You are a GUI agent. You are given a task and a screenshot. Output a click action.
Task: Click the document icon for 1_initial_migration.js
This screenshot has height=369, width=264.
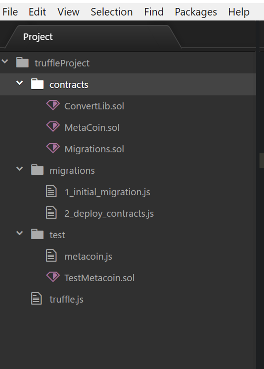click(51, 191)
